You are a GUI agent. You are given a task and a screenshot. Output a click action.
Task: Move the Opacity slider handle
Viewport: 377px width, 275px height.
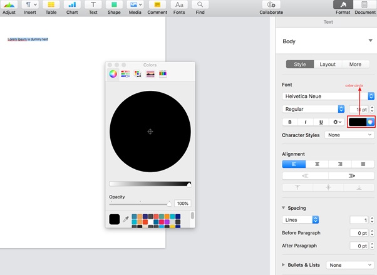(169, 204)
